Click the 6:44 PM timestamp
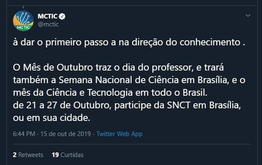The height and width of the screenshot is (165, 262). pyautogui.click(x=24, y=134)
